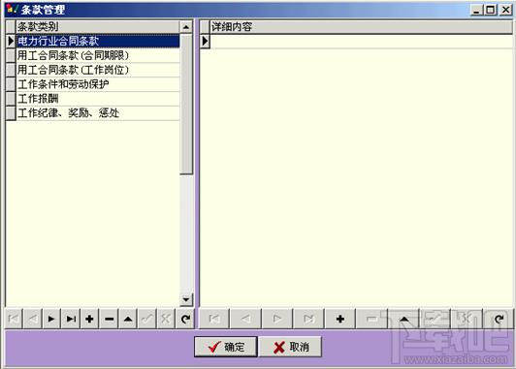The width and height of the screenshot is (516, 369).
Task: Refresh the clause category list
Action: pyautogui.click(x=185, y=319)
